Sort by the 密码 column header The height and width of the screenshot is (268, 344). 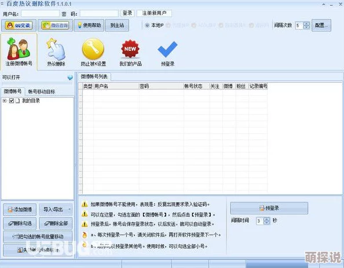click(x=161, y=86)
